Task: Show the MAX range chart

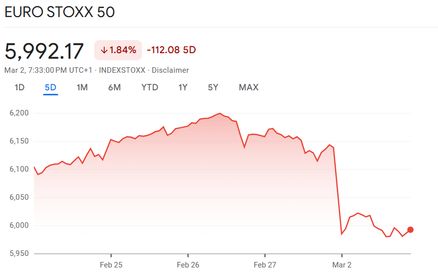Action: 249,87
